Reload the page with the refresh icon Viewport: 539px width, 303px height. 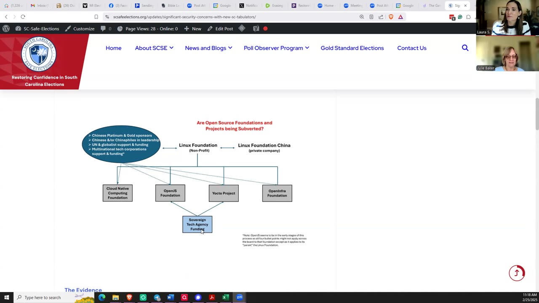click(23, 17)
